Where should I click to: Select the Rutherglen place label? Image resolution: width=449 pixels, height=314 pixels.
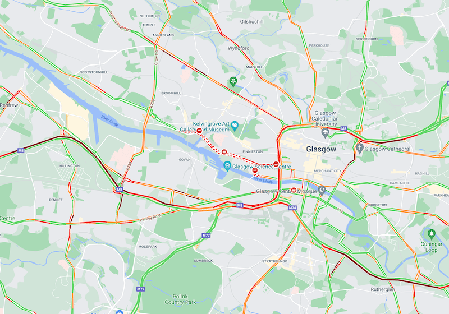pyautogui.click(x=383, y=289)
